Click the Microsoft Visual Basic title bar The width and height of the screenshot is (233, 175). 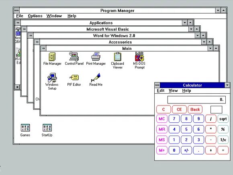point(108,29)
